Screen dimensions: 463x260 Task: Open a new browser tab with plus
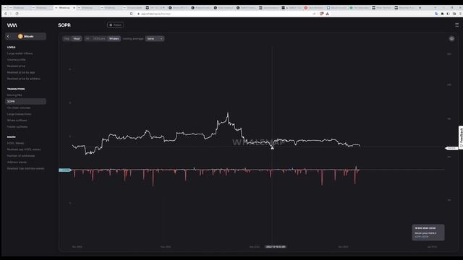tap(420, 8)
